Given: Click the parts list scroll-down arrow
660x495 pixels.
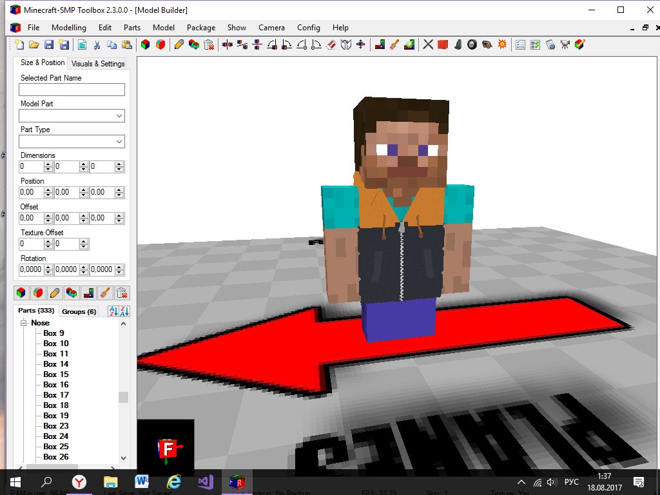Looking at the screenshot, I should (123, 458).
